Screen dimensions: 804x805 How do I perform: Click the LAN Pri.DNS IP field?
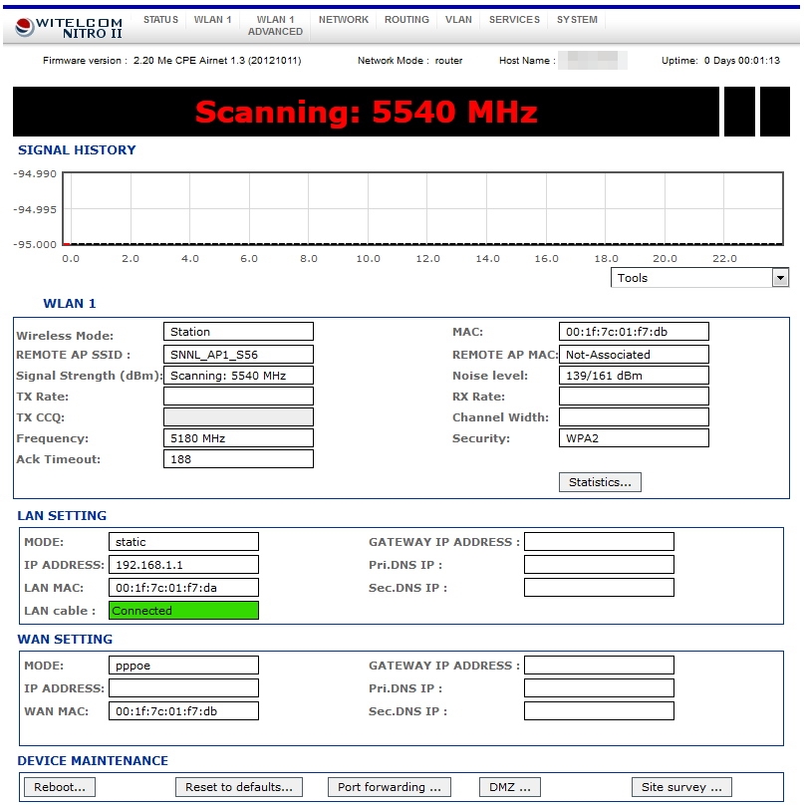tap(599, 565)
